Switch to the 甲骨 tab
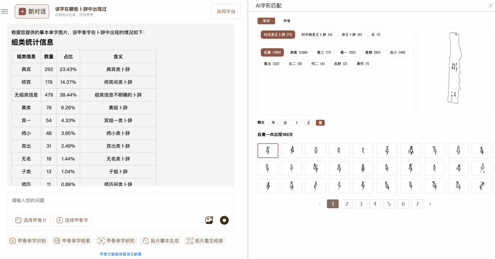Screen dimensions: 495x259 [x=287, y=21]
